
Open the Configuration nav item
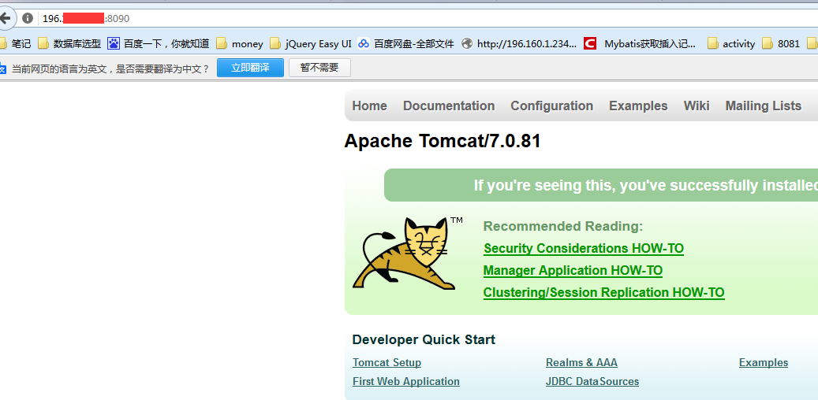551,106
